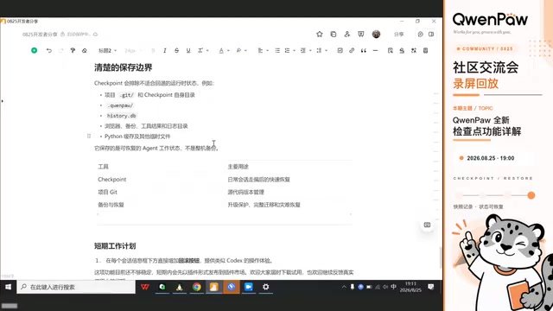Click the find and replace icon
This screenshot has height=311, width=553.
coord(390,51)
